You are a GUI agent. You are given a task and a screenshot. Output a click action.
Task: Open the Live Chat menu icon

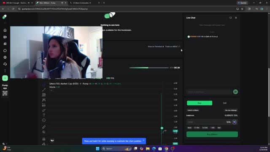[x=236, y=18]
